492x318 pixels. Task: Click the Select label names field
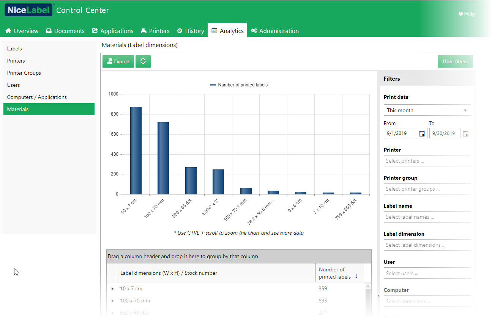click(x=427, y=217)
